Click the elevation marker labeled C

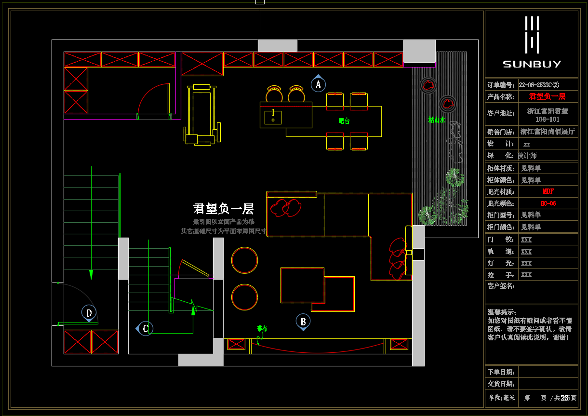click(145, 328)
